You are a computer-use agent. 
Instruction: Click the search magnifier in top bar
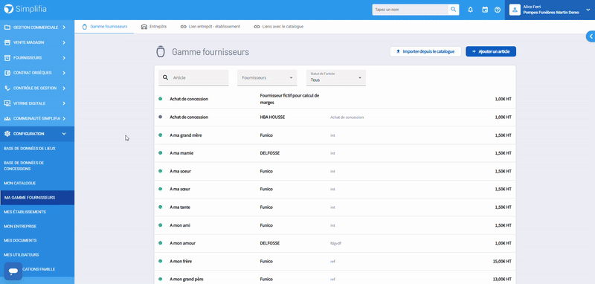point(454,10)
